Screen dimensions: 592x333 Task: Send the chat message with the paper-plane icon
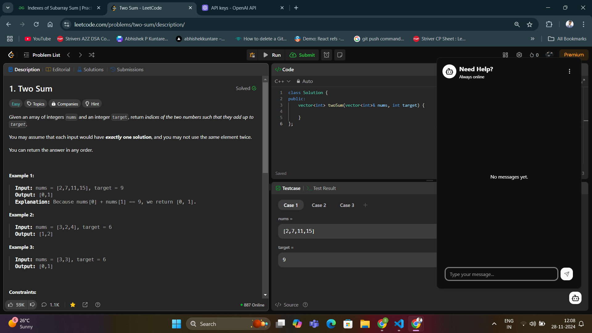(x=566, y=274)
